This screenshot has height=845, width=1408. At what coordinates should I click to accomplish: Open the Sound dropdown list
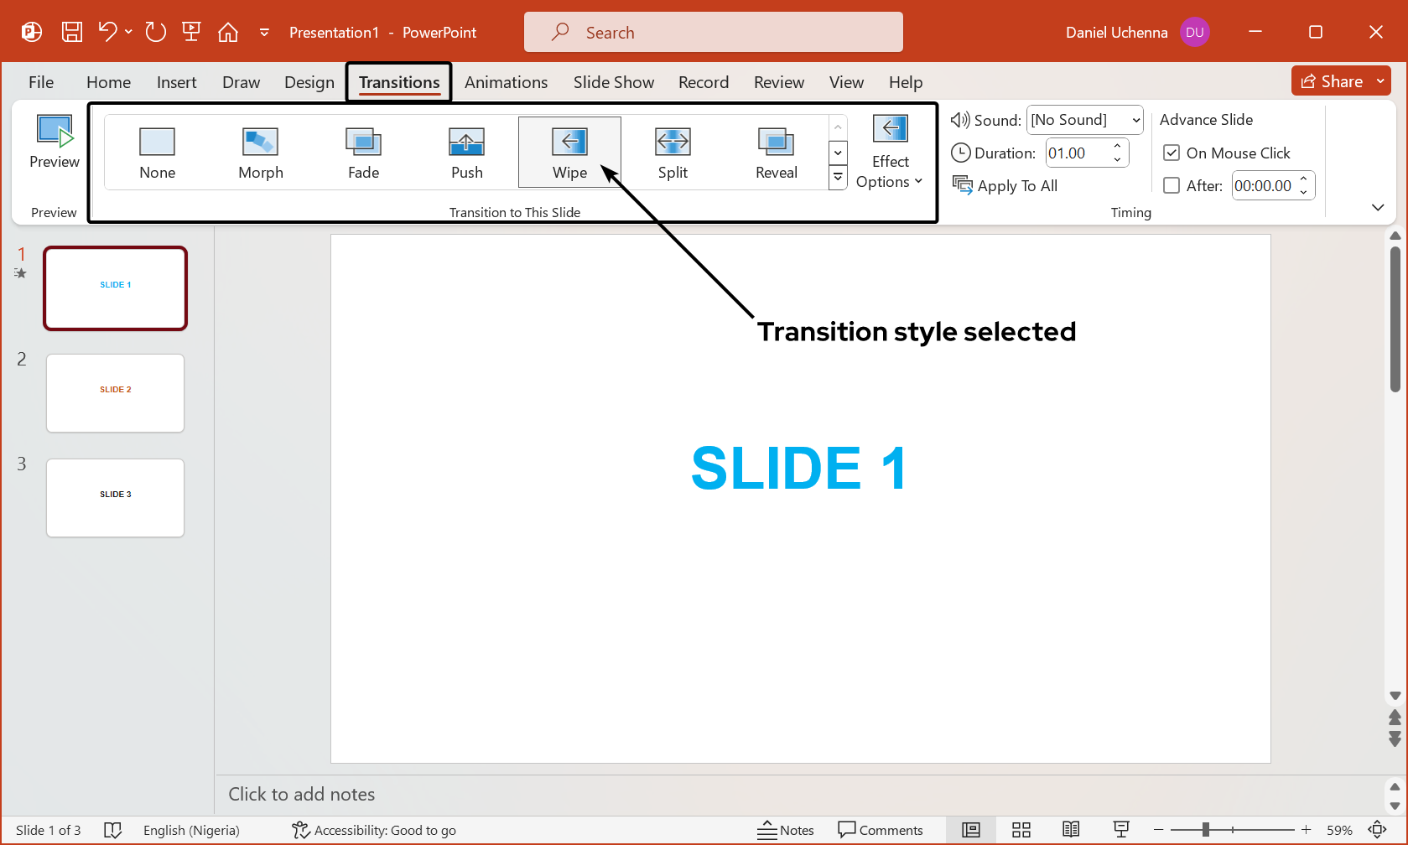point(1135,120)
